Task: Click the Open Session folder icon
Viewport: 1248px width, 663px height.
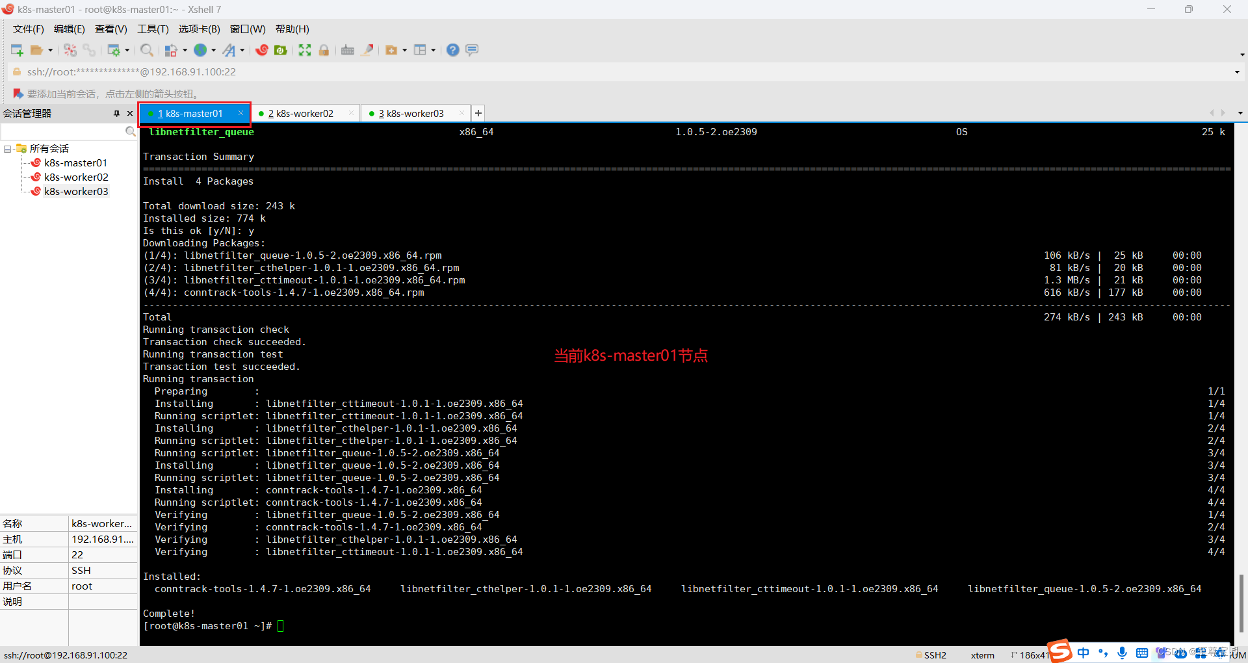Action: 37,50
